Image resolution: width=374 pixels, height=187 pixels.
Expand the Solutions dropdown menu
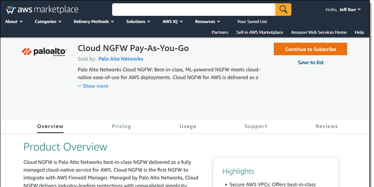(x=138, y=22)
